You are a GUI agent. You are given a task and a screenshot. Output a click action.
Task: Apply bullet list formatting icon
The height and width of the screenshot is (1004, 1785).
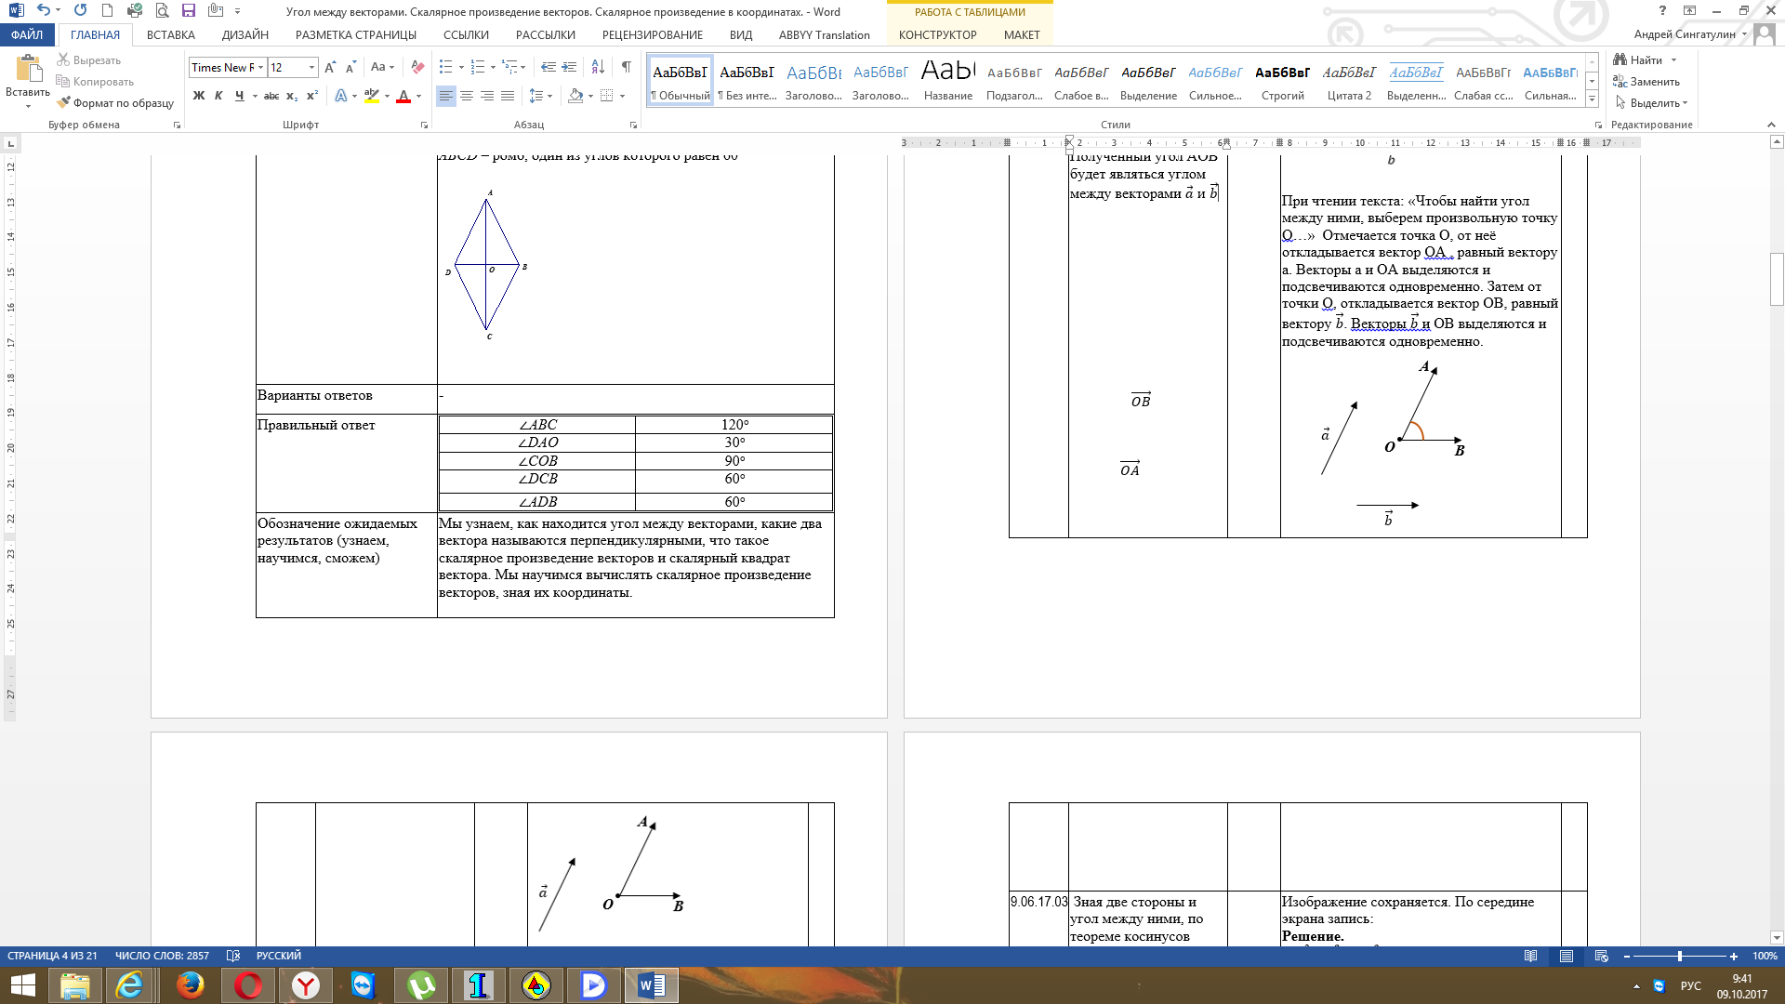pyautogui.click(x=446, y=67)
